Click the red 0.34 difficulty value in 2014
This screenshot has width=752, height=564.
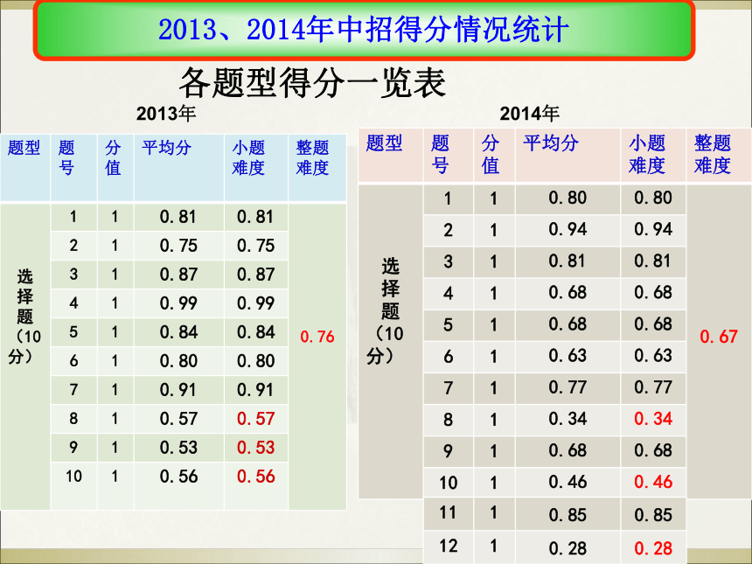[653, 419]
